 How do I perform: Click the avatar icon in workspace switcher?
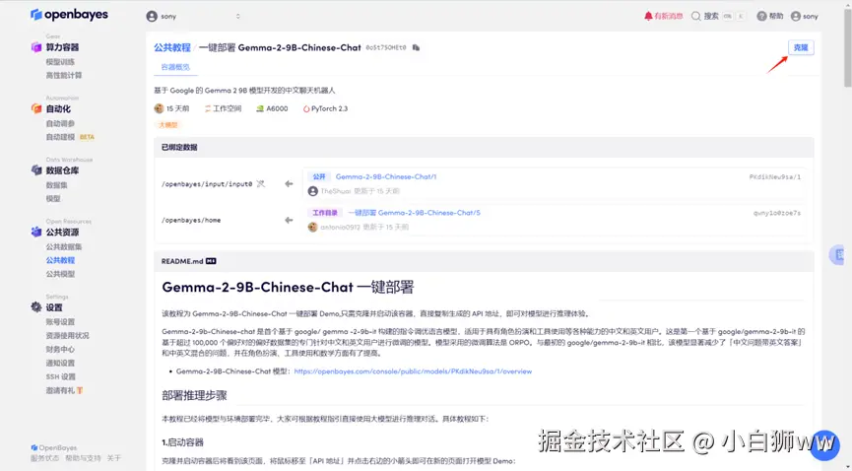pos(152,17)
